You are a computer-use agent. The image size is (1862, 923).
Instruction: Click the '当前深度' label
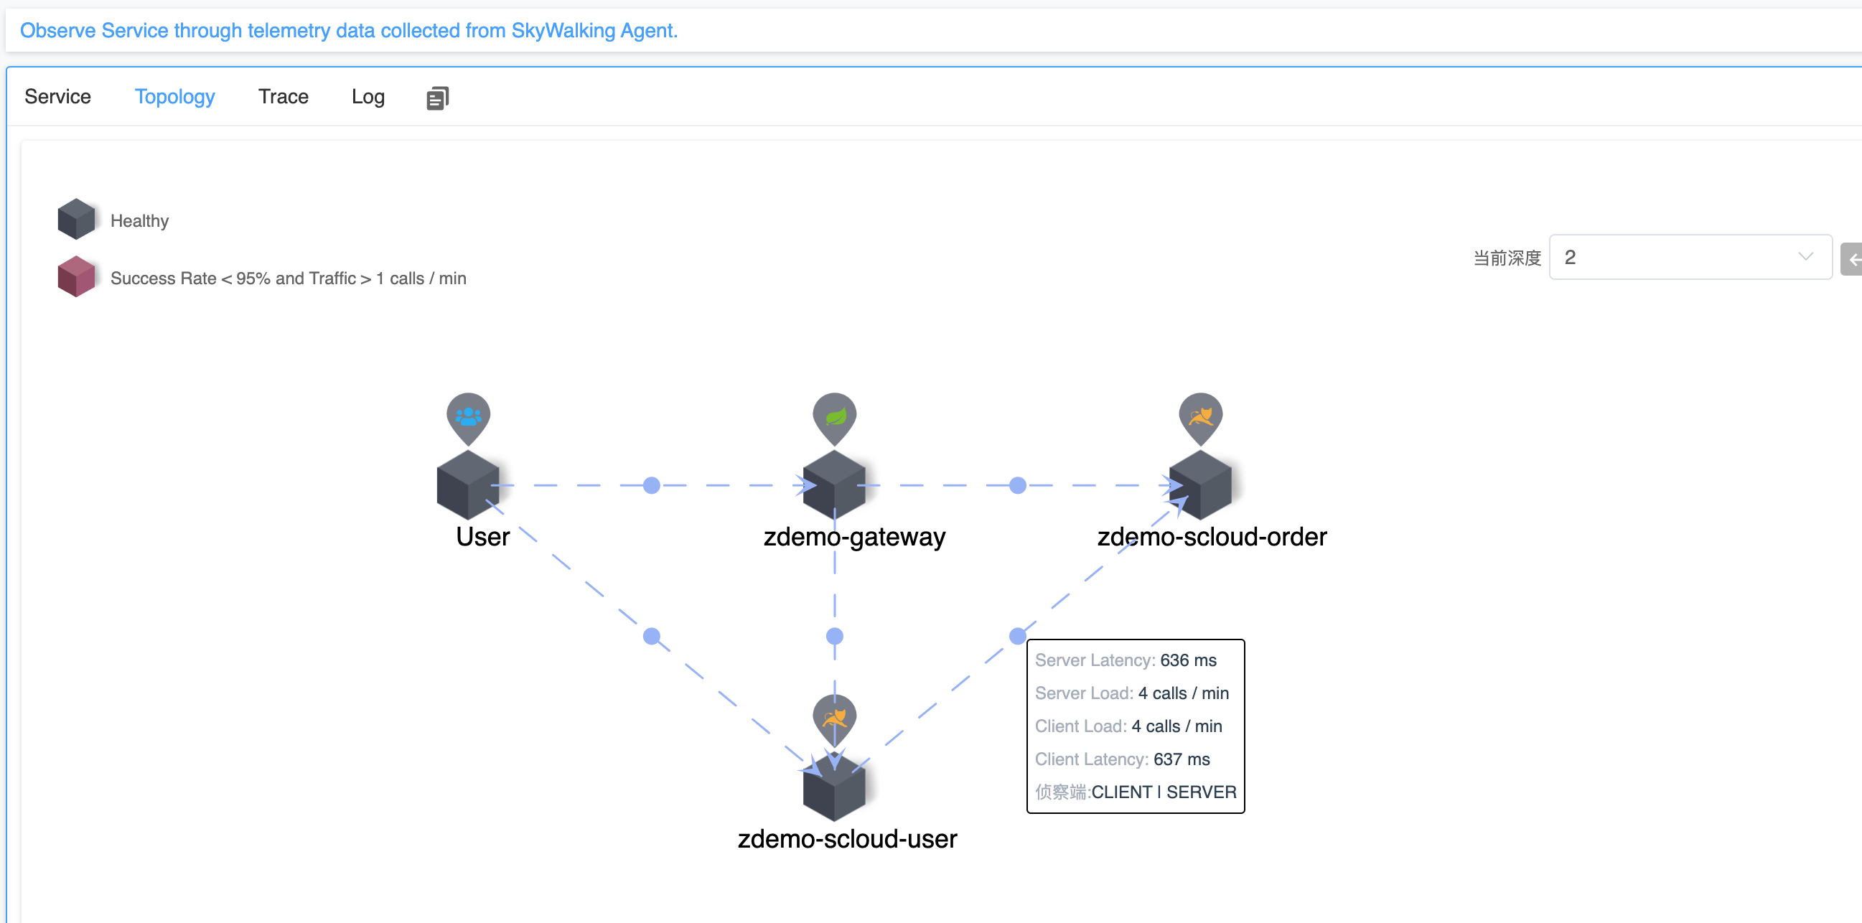1507,258
